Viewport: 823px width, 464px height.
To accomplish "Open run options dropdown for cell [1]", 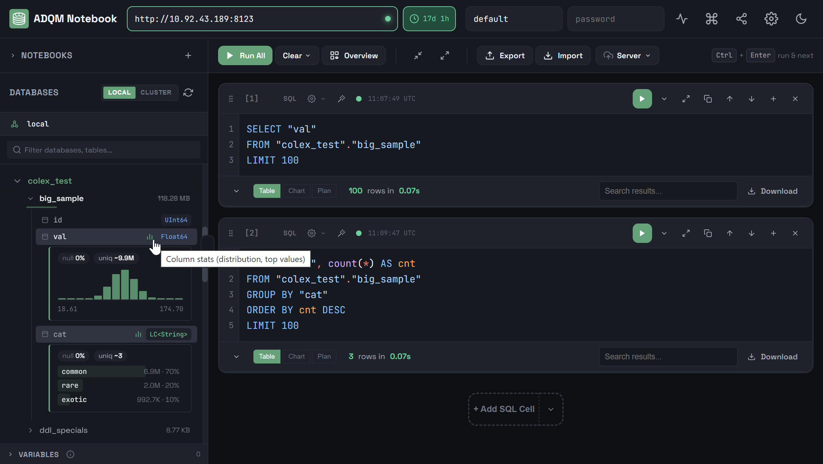I will 664,99.
